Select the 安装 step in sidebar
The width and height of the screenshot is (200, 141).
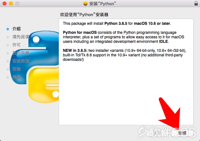click(x=16, y=69)
